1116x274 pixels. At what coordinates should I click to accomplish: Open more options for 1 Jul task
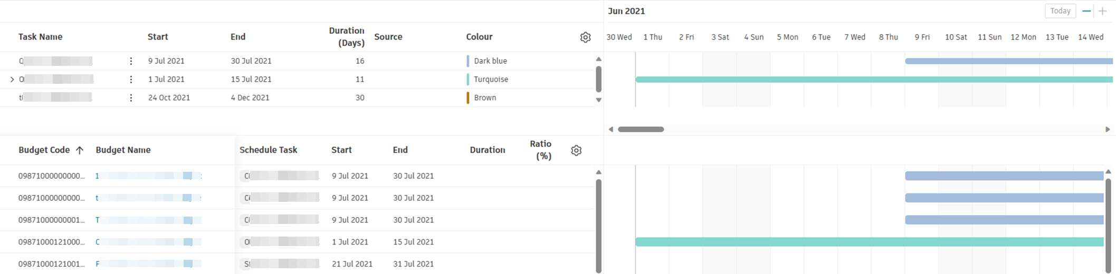point(131,80)
